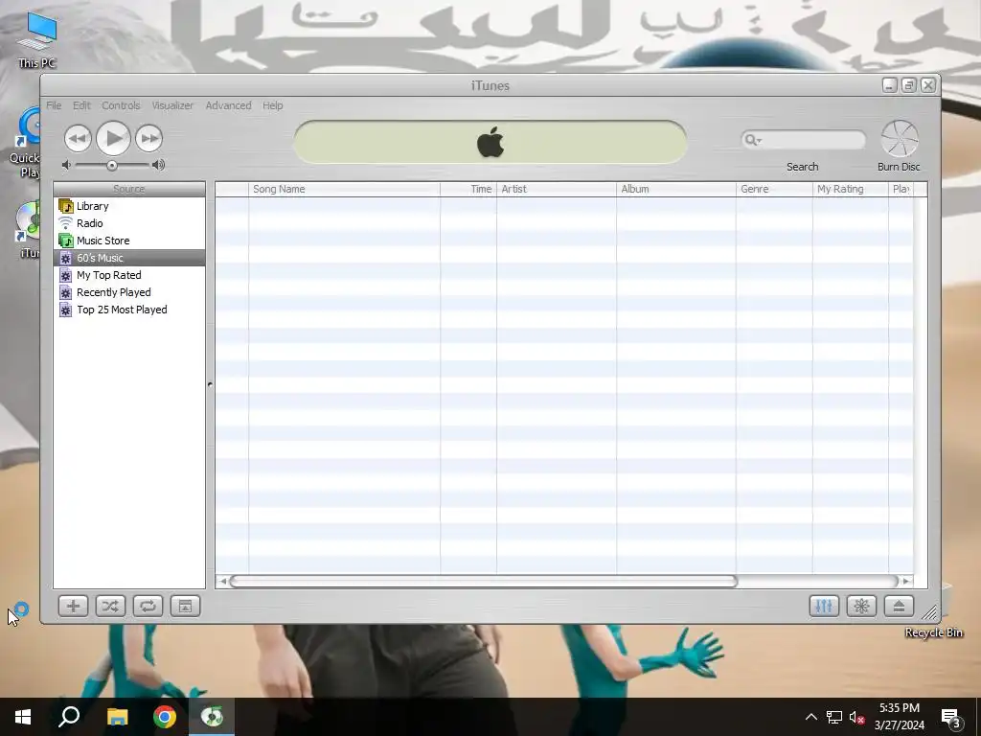The height and width of the screenshot is (736, 981).
Task: Select Radio in the Source list
Action: tap(129, 223)
